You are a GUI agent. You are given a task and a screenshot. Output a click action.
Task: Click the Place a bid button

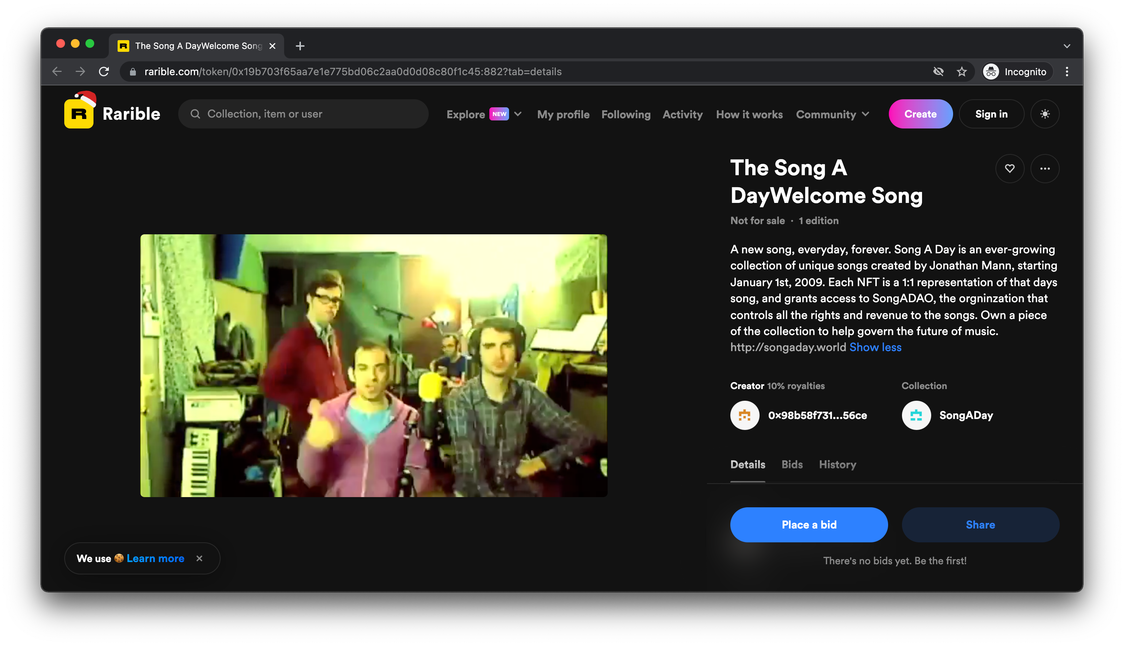808,524
